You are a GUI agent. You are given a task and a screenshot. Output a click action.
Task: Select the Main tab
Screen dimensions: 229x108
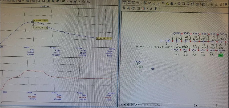pyautogui.click(x=138, y=105)
